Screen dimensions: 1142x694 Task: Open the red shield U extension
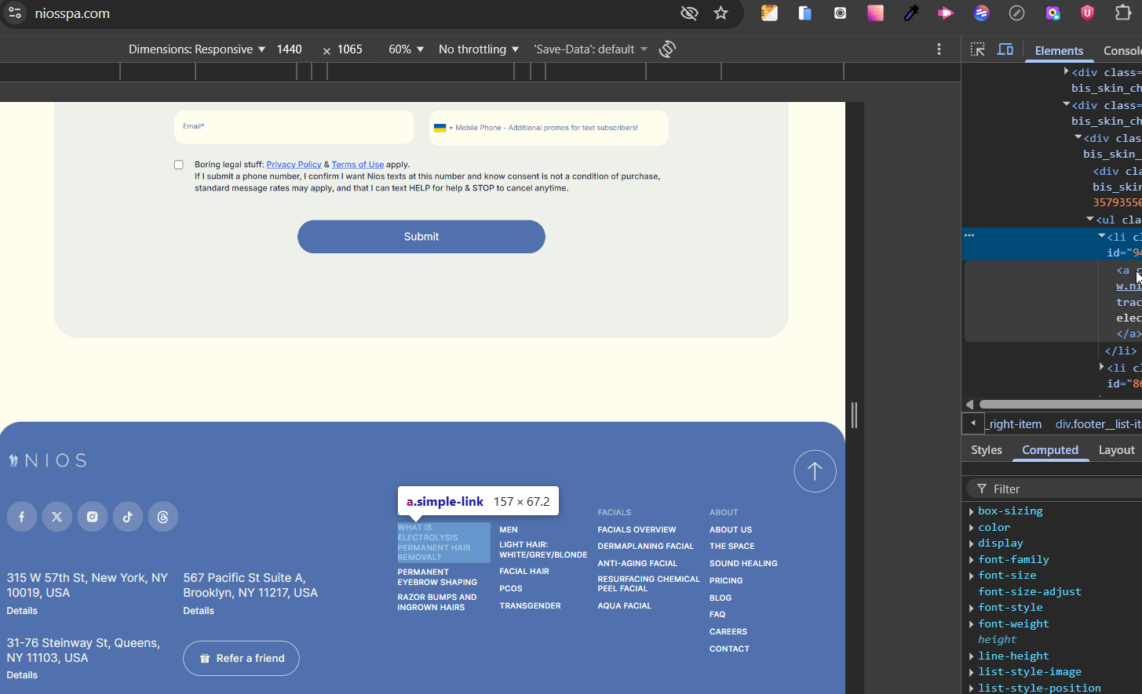click(1087, 13)
